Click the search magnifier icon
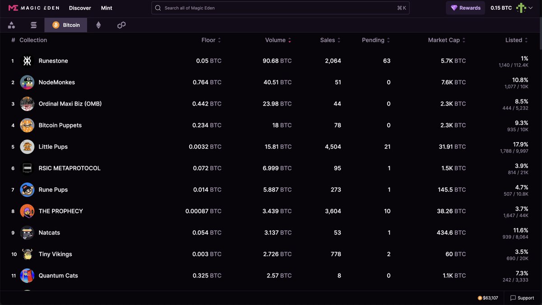The width and height of the screenshot is (542, 305). click(158, 8)
